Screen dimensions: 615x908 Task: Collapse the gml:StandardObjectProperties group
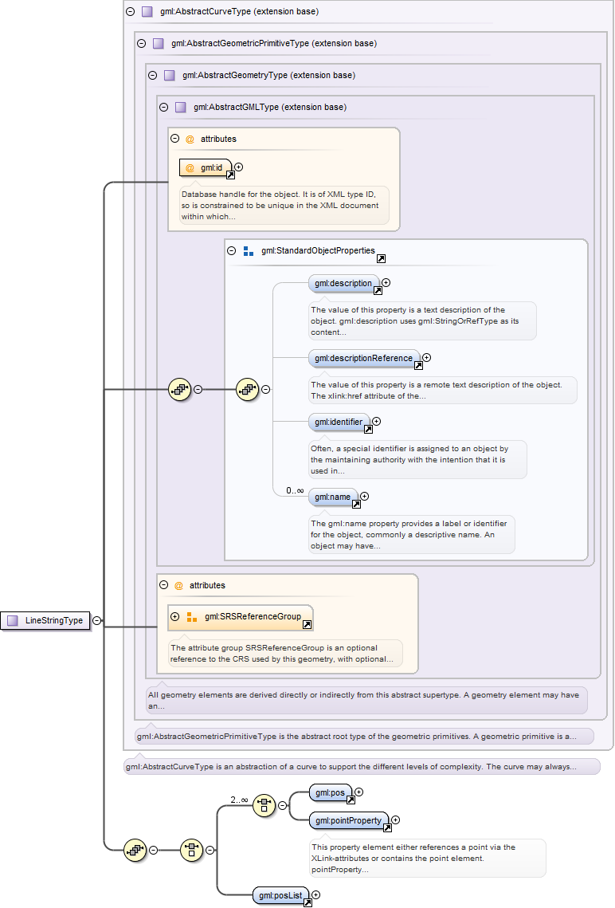[x=232, y=250]
